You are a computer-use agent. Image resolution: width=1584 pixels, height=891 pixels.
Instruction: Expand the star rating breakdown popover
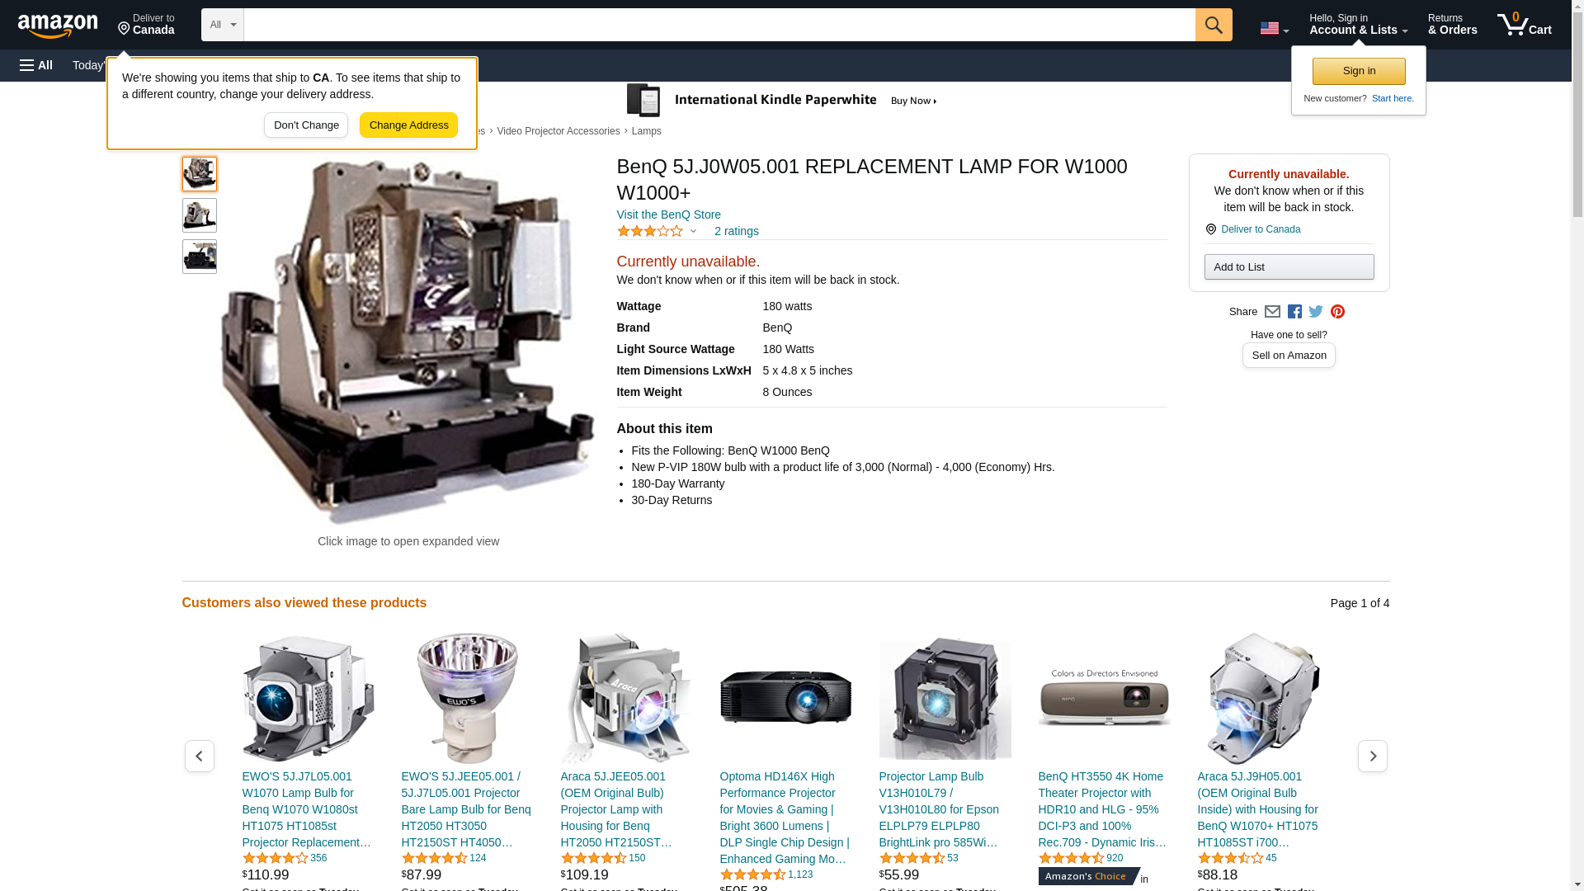(658, 231)
